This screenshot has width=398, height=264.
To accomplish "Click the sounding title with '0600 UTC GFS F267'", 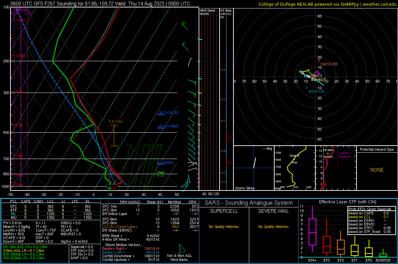I will pyautogui.click(x=100, y=4).
